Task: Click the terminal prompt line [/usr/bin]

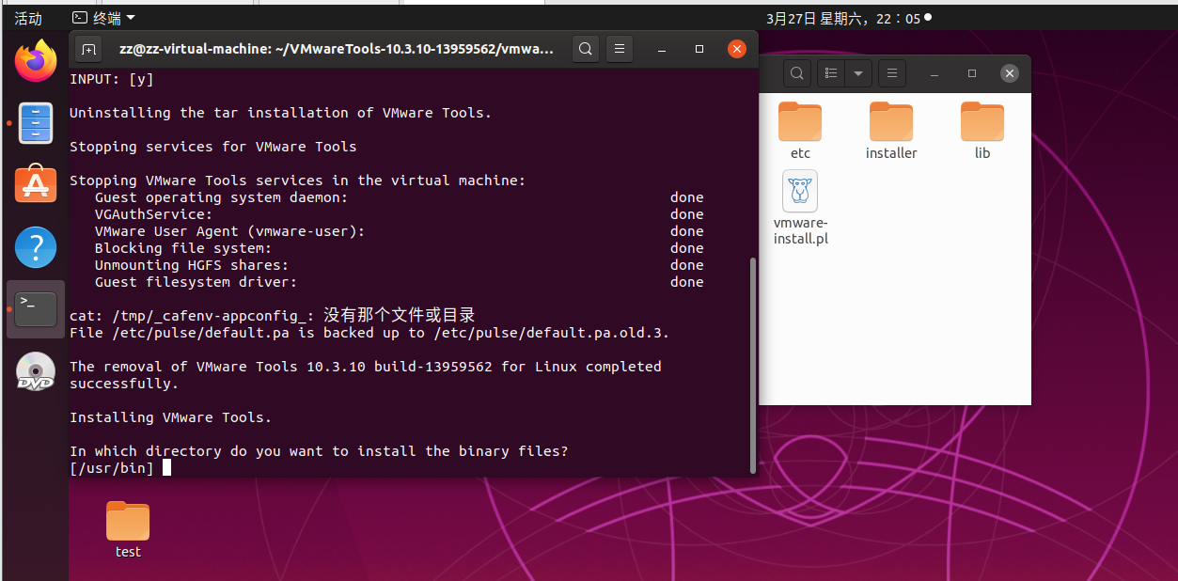Action: pyautogui.click(x=111, y=468)
